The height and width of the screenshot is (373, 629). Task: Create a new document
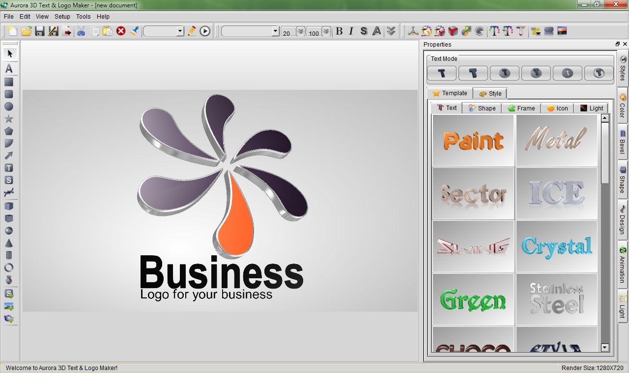tap(13, 31)
